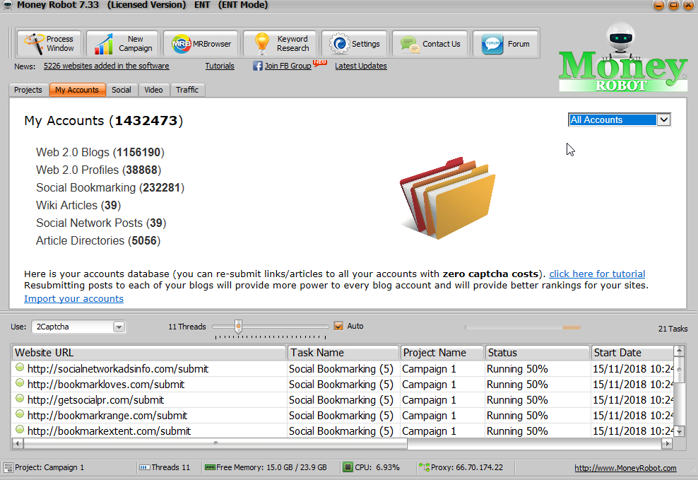698x480 pixels.
Task: Click 'Import your accounts' link
Action: [x=74, y=299]
